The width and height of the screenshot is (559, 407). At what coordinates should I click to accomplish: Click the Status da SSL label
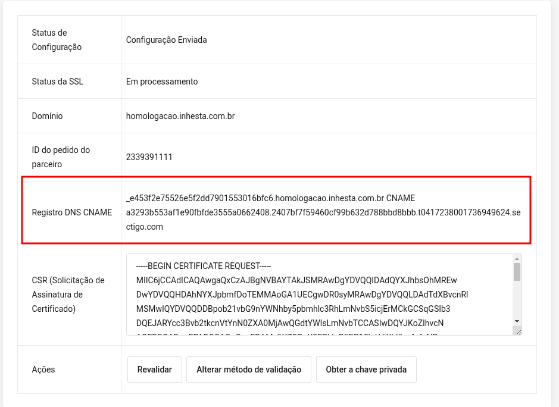(x=57, y=82)
